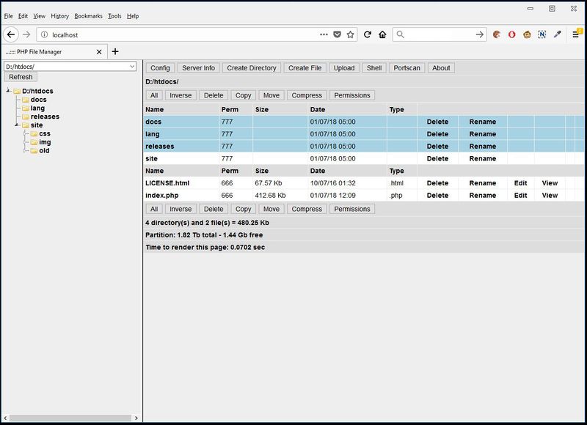Go back using the browser back arrow

[x=11, y=34]
